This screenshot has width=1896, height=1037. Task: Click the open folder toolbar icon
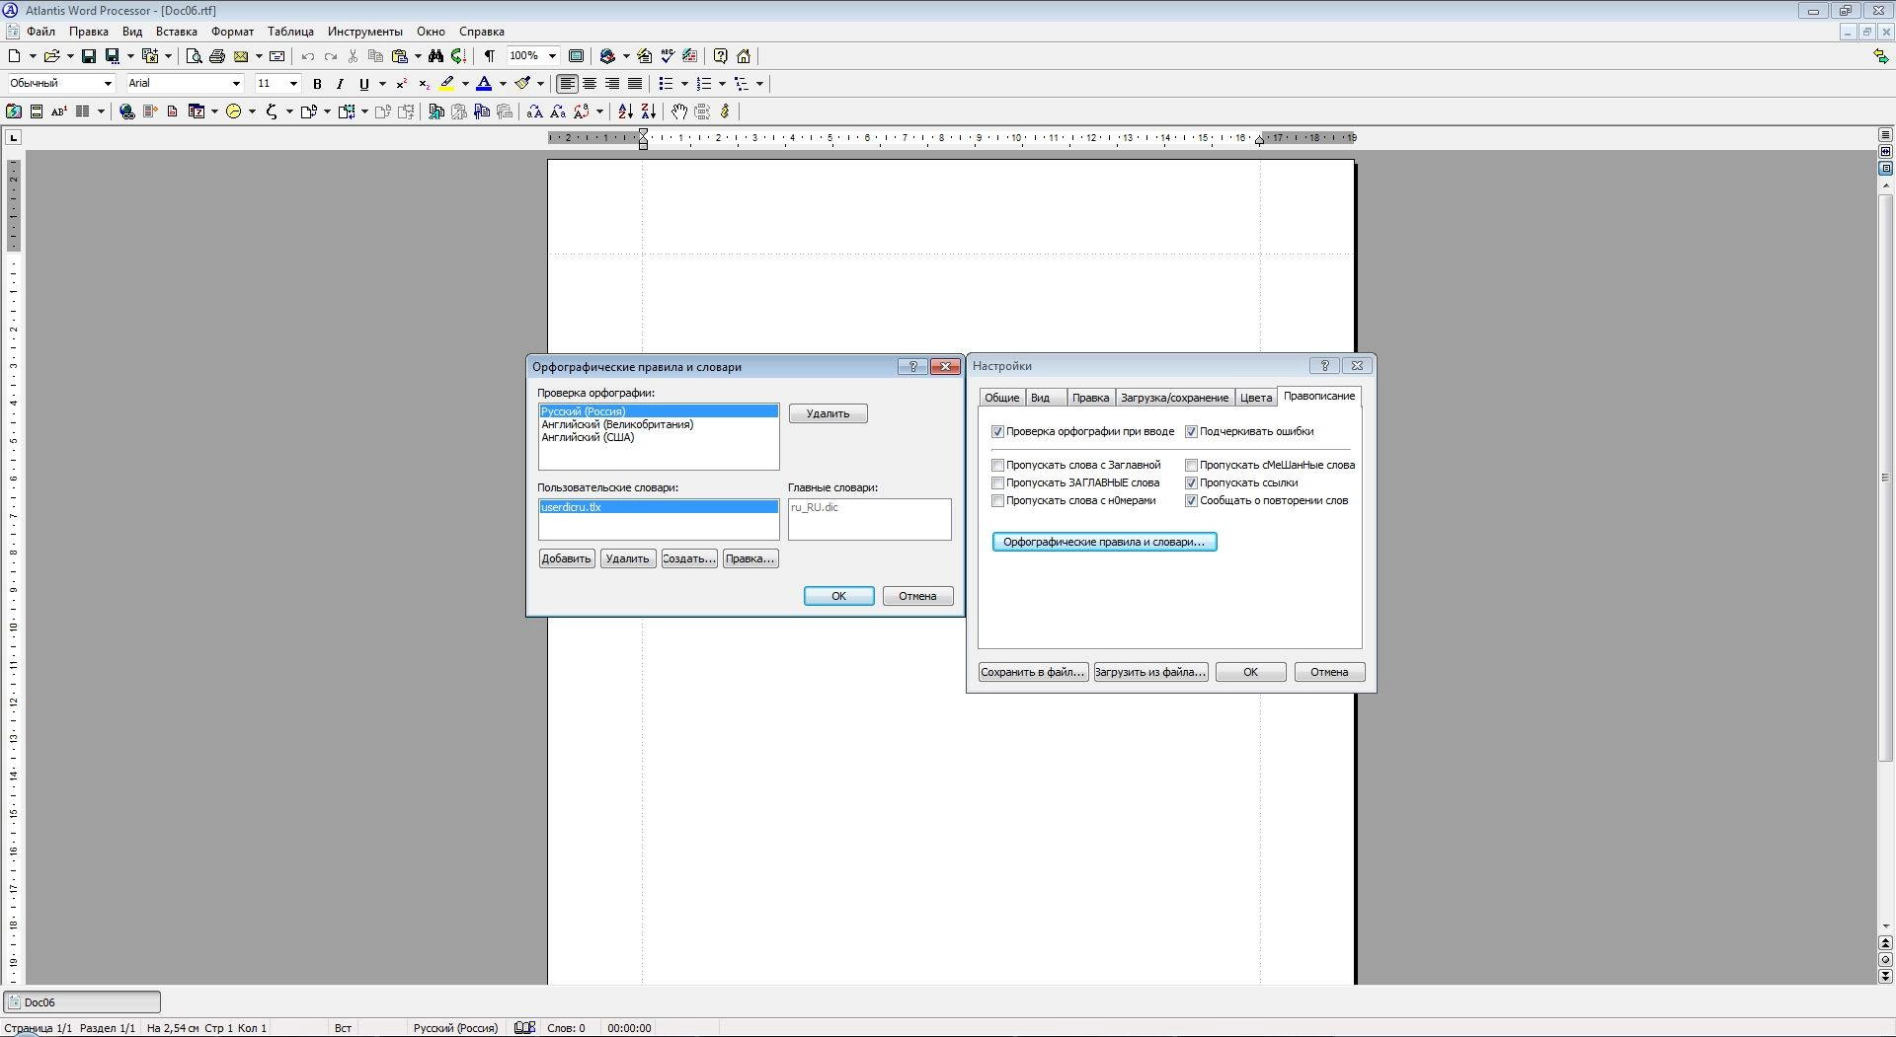click(x=51, y=56)
